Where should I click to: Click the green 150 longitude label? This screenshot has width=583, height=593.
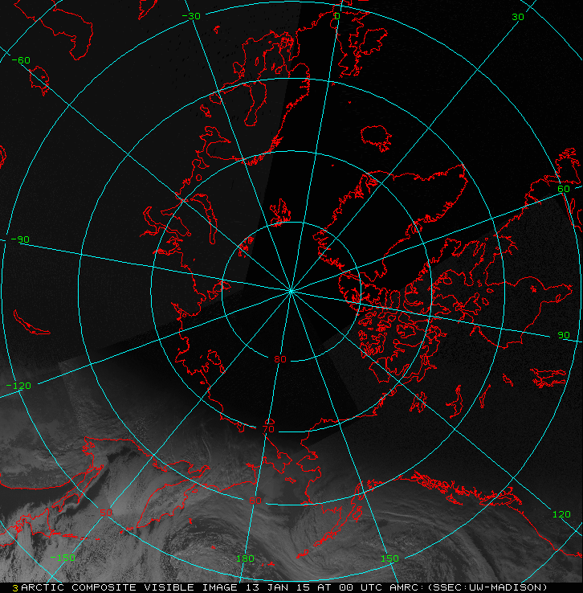[x=389, y=558]
